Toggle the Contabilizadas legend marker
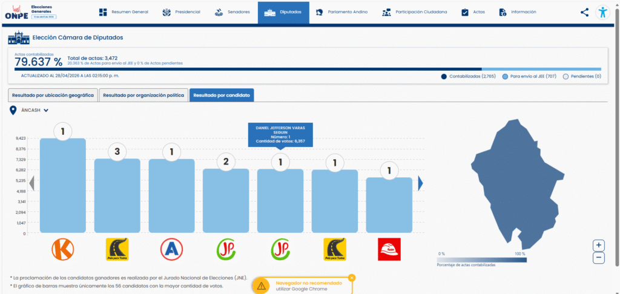 coord(444,77)
